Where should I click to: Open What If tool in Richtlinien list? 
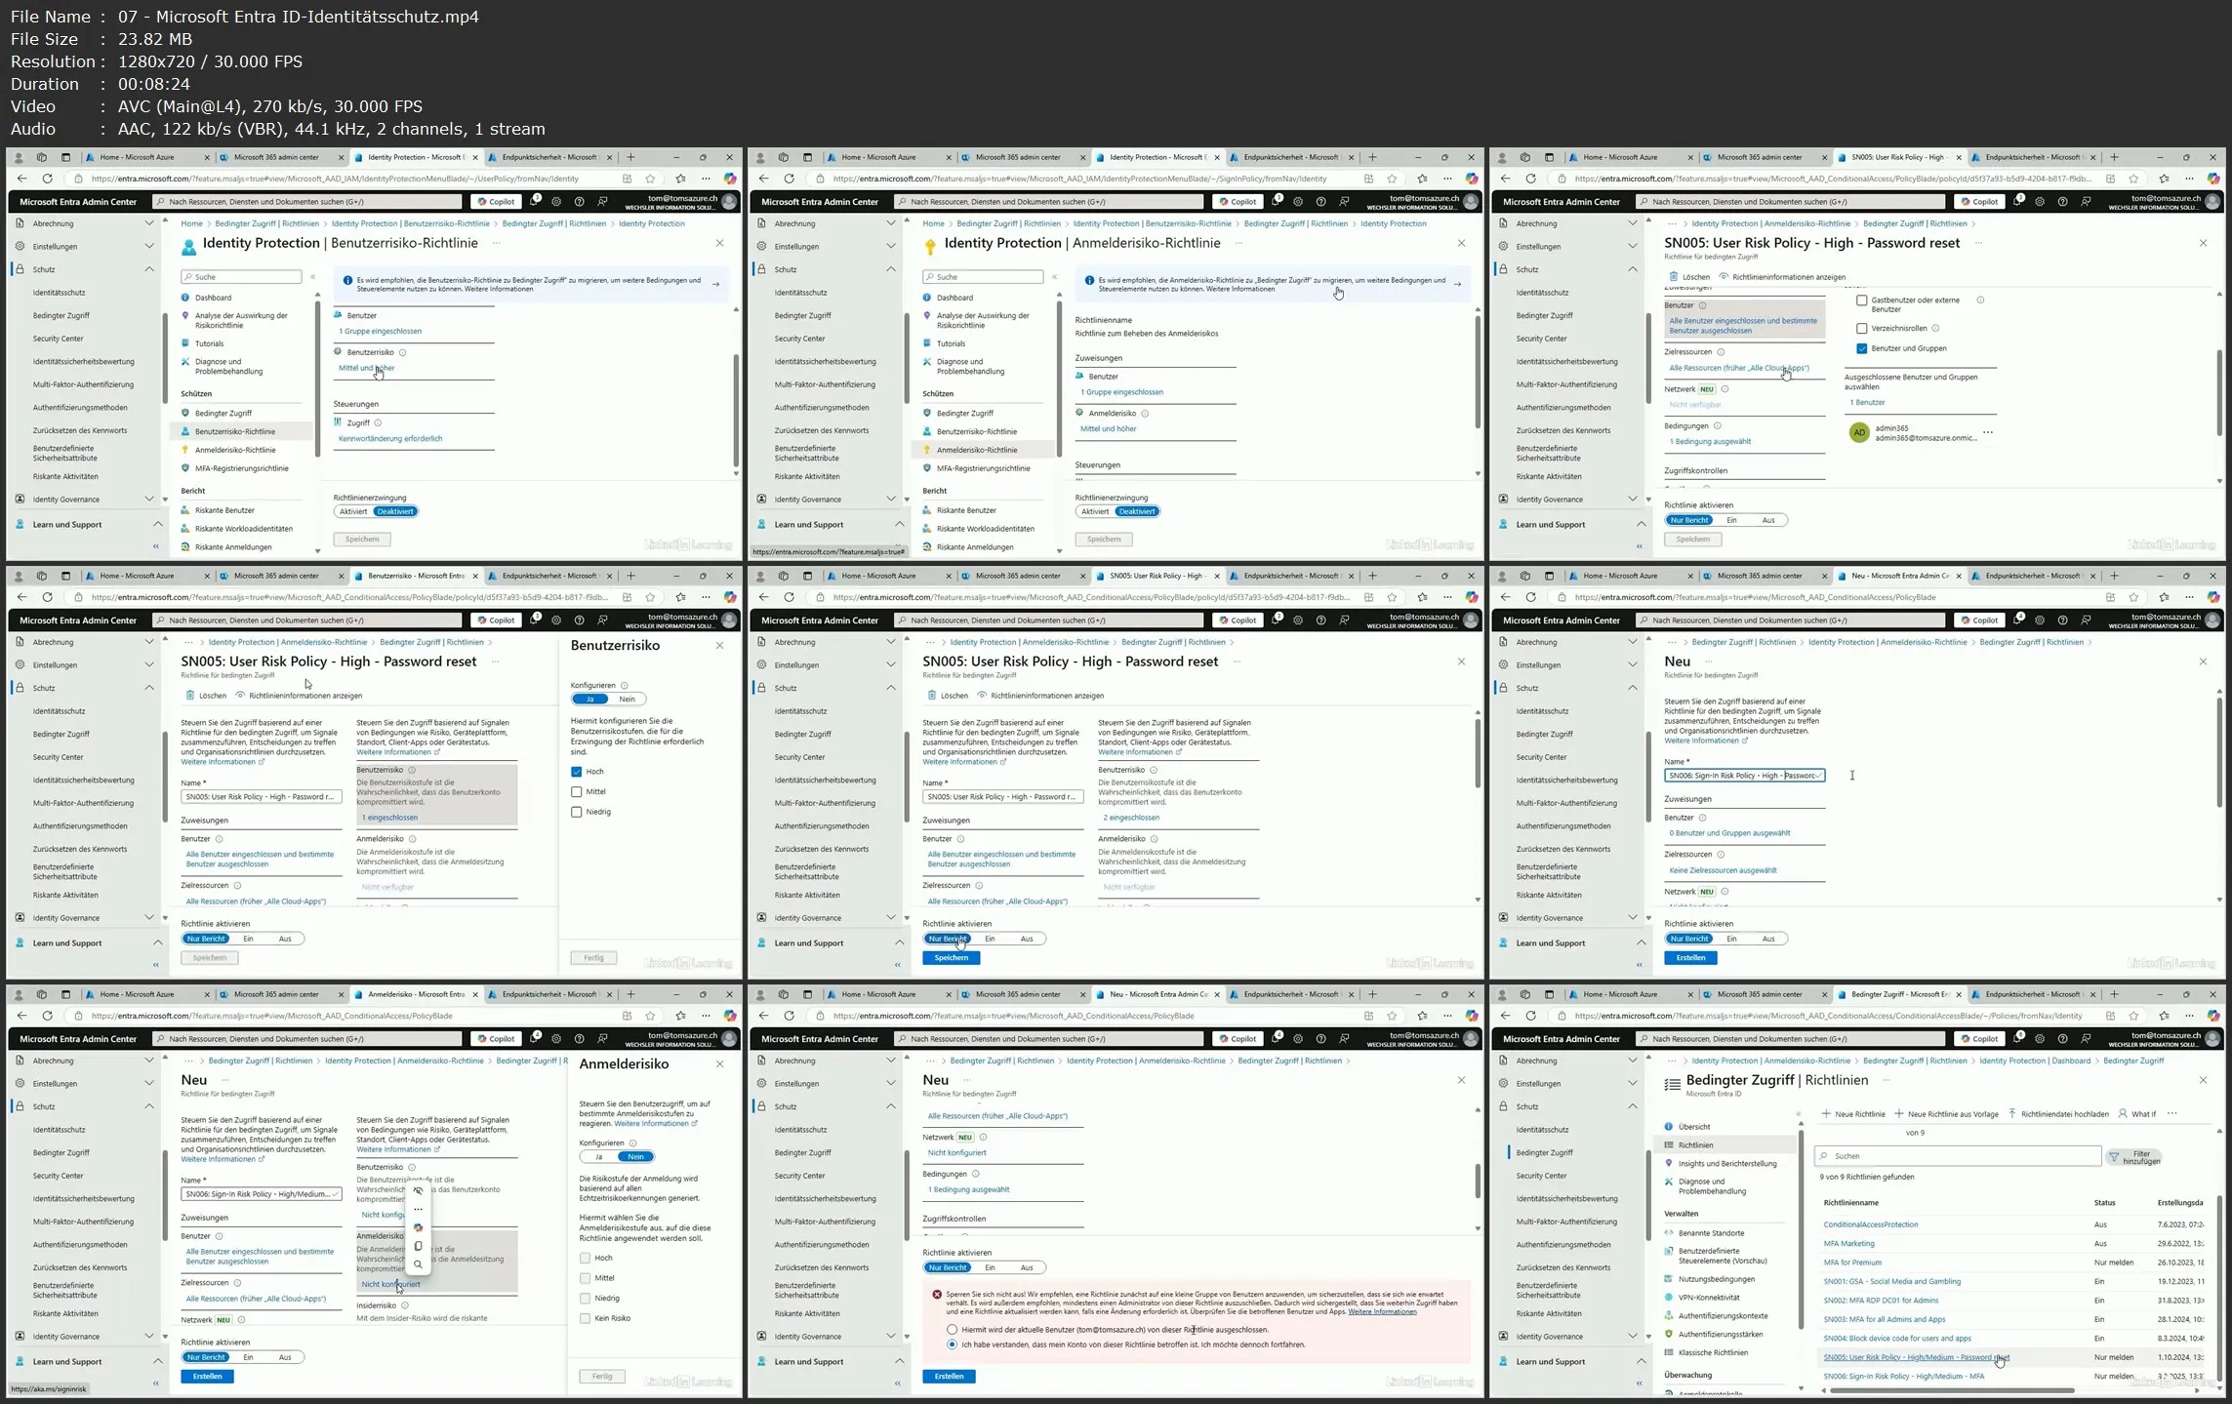[2136, 1113]
